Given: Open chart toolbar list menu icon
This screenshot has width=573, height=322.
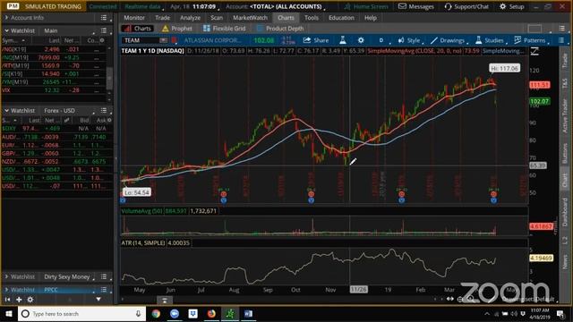Looking at the screenshot, I should pos(561,40).
